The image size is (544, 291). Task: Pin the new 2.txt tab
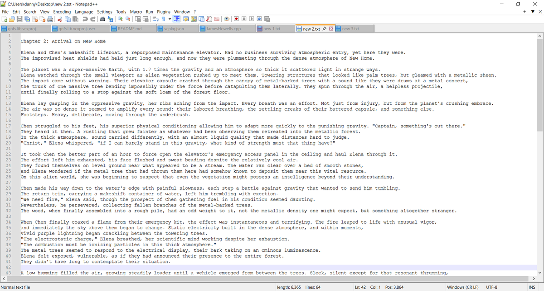pos(325,29)
